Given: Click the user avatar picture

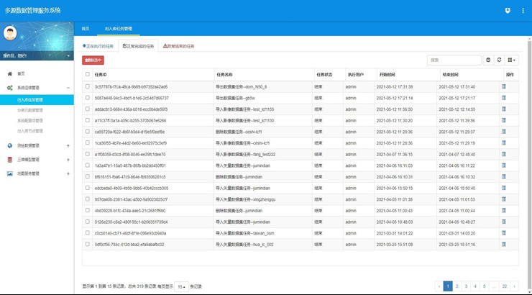Looking at the screenshot, I should click(12, 35).
